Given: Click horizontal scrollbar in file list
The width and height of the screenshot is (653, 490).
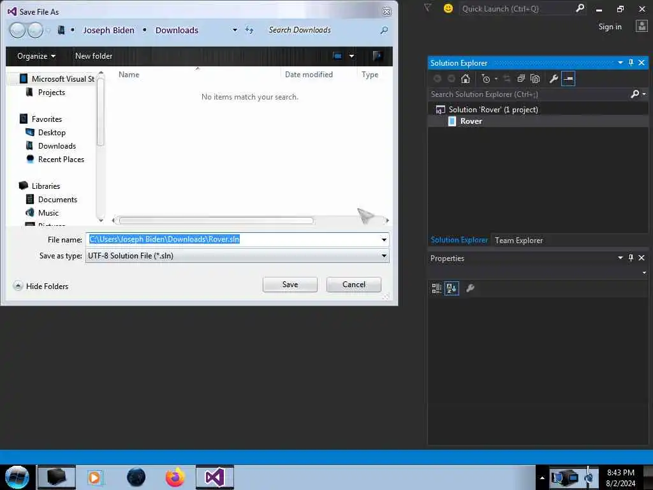Looking at the screenshot, I should (x=216, y=220).
